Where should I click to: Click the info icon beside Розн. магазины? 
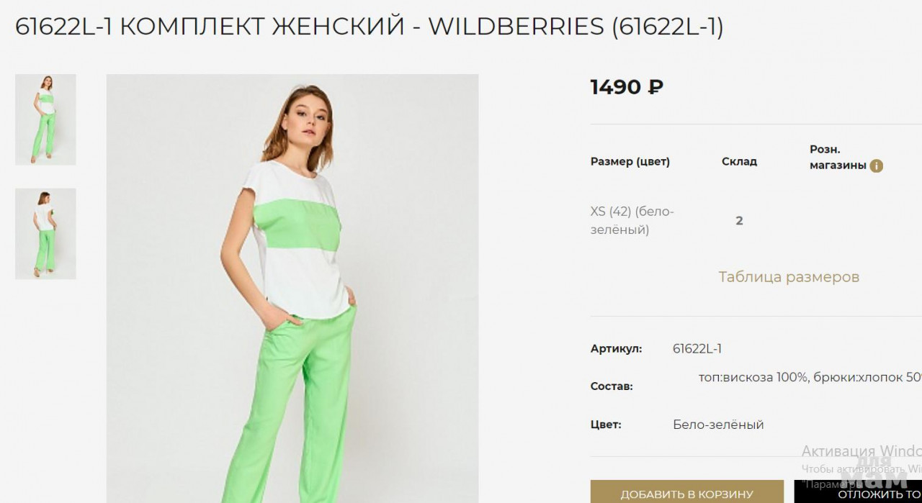[876, 166]
